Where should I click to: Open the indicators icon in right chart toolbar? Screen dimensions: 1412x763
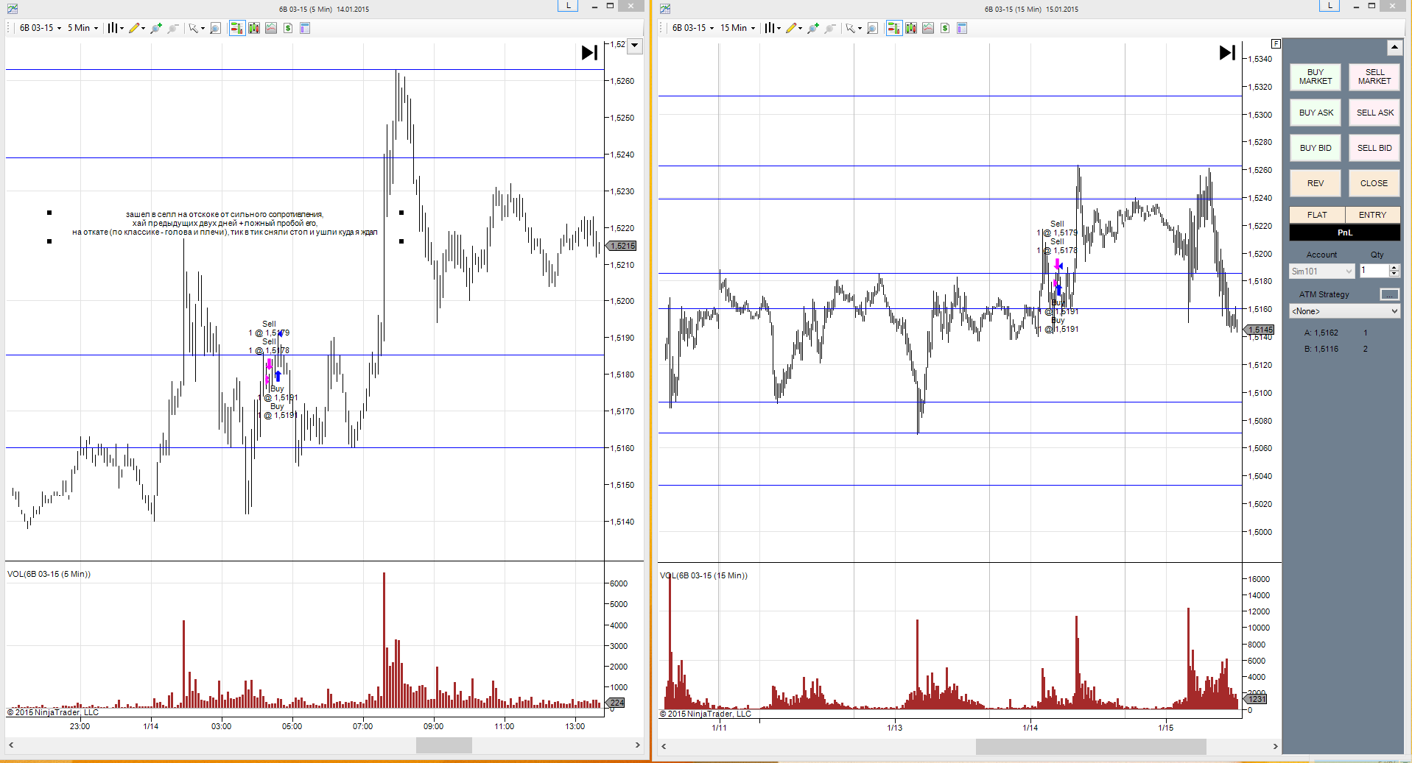click(x=928, y=28)
